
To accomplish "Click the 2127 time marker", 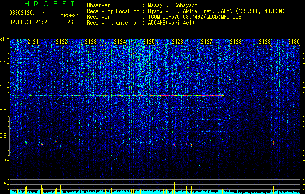I will tap(207, 42).
